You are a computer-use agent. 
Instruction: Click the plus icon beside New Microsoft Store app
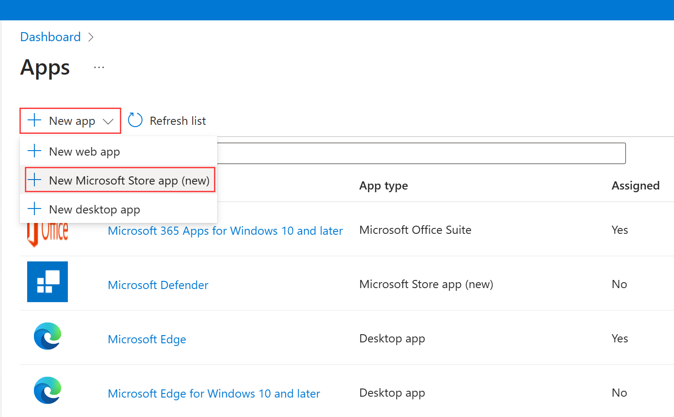(34, 180)
